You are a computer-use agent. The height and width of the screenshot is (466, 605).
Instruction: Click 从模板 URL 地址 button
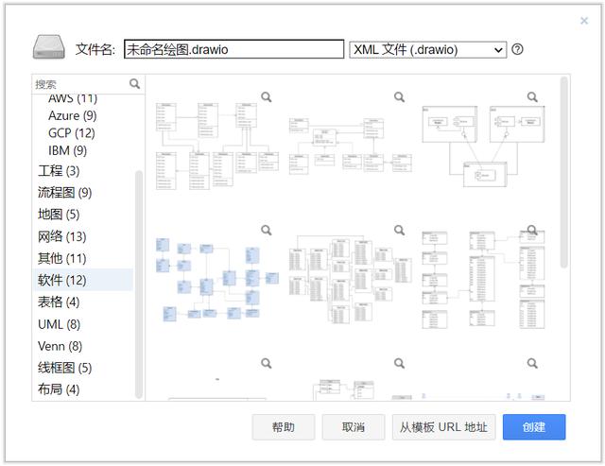tap(443, 427)
